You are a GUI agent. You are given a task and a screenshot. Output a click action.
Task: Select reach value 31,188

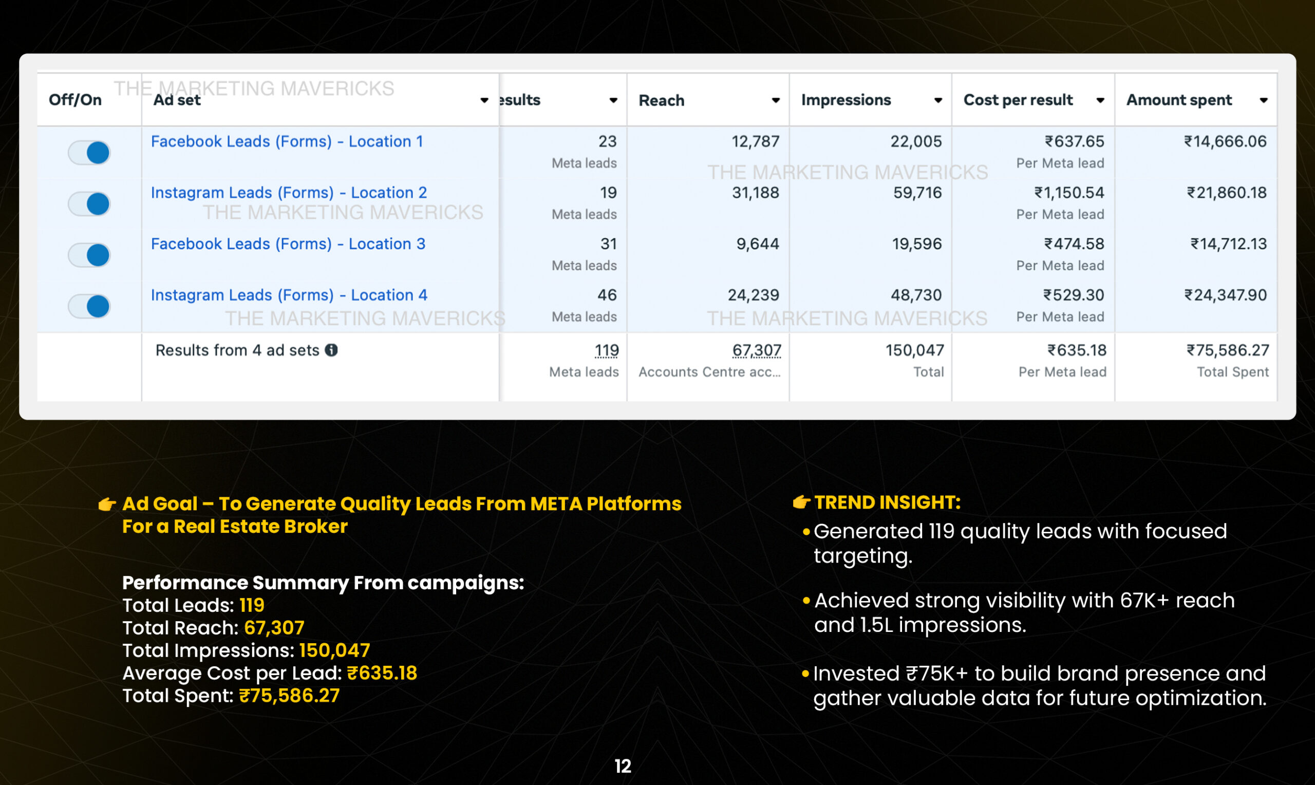click(756, 193)
